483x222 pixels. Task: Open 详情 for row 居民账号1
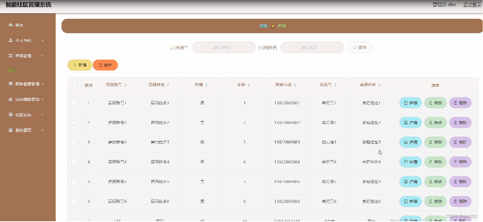coord(410,103)
